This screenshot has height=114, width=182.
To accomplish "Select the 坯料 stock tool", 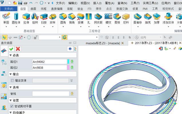I will pyautogui.click(x=126, y=19).
